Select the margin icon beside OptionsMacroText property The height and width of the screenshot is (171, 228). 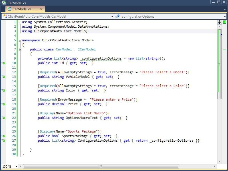coord(3,118)
